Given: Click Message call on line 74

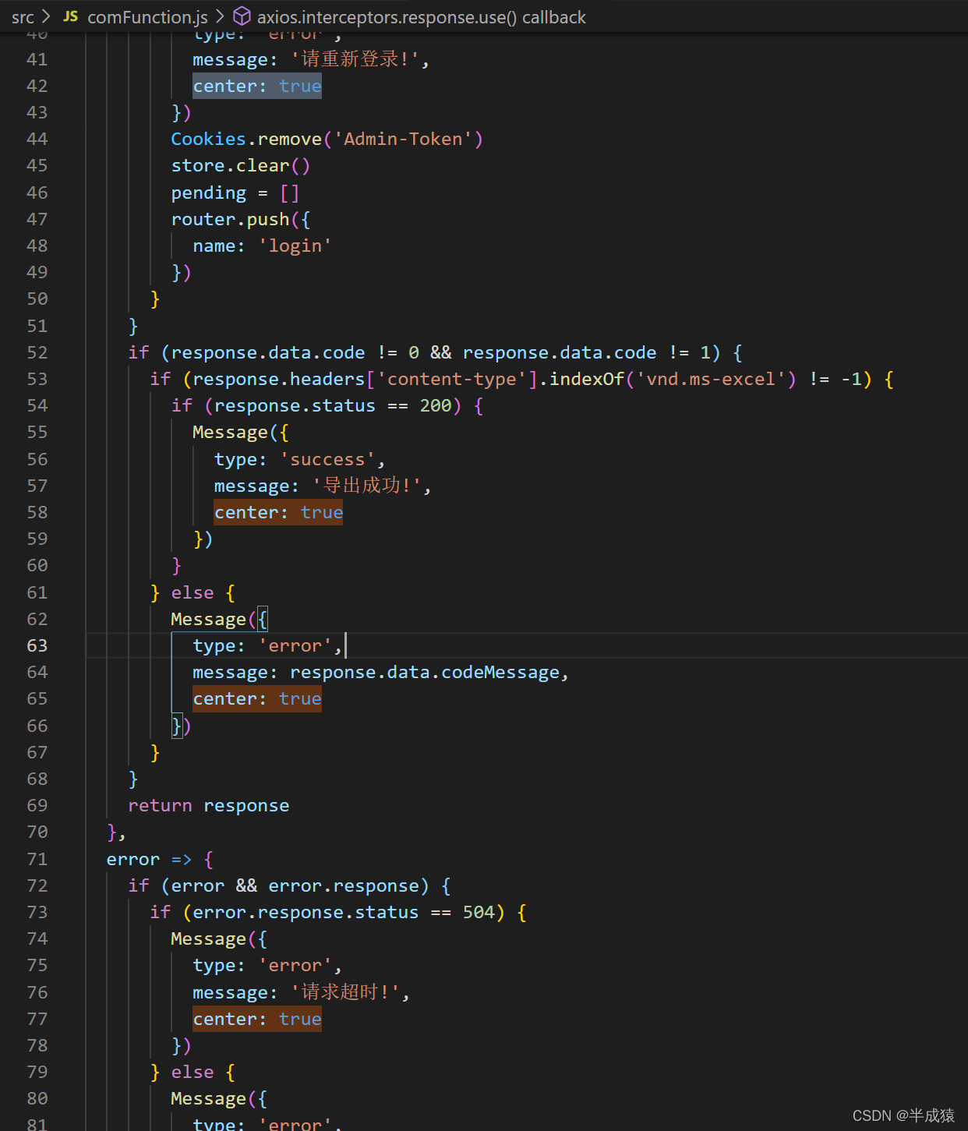Looking at the screenshot, I should (209, 938).
